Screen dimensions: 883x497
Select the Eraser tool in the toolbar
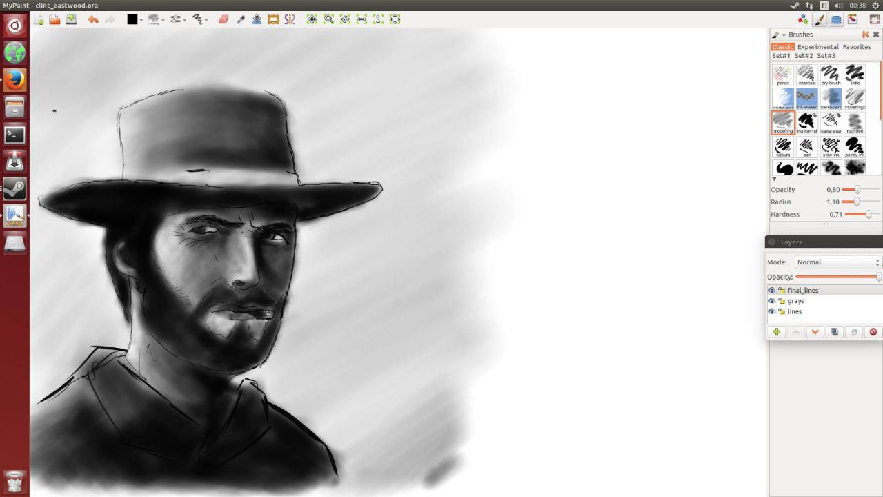pyautogui.click(x=224, y=19)
